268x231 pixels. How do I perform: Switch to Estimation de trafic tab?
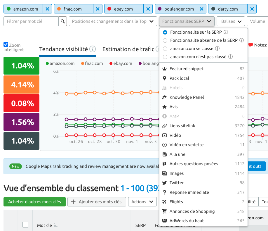(x=128, y=49)
